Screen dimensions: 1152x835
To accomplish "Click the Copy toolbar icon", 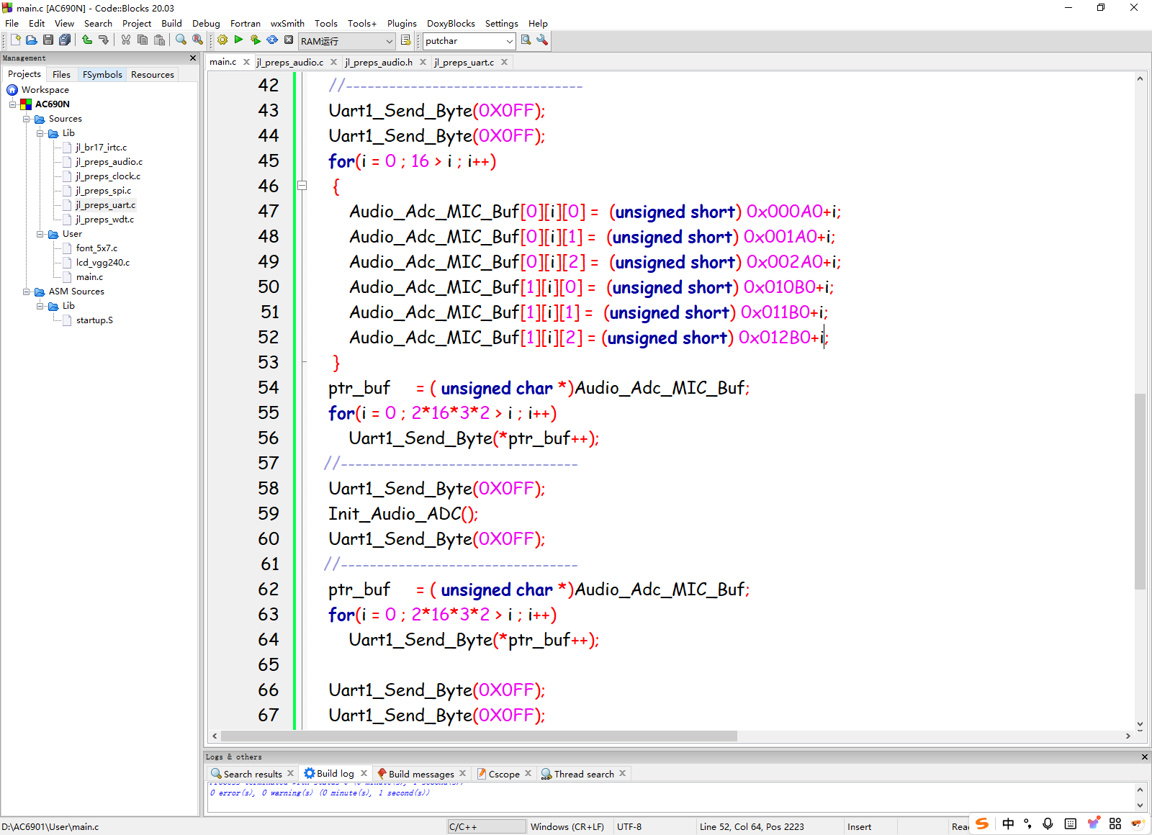I will (143, 40).
